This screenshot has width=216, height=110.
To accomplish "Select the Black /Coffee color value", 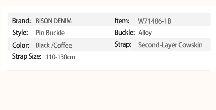I will (54, 45).
